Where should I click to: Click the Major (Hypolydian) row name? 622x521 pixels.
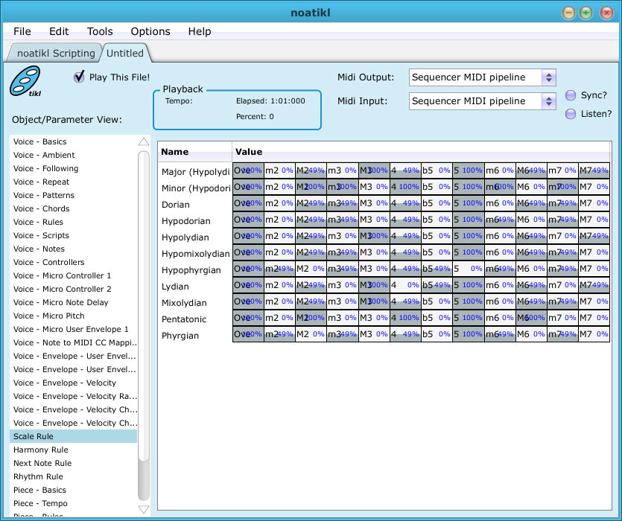[x=196, y=172]
